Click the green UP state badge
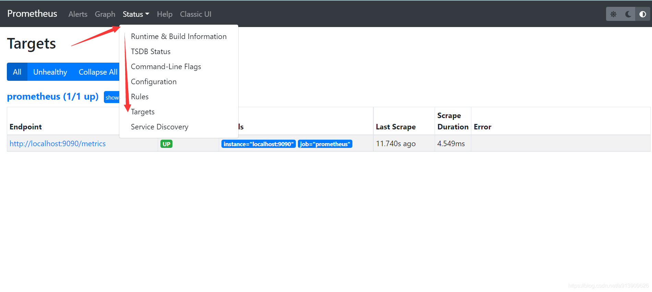The height and width of the screenshot is (292, 652). [x=166, y=144]
